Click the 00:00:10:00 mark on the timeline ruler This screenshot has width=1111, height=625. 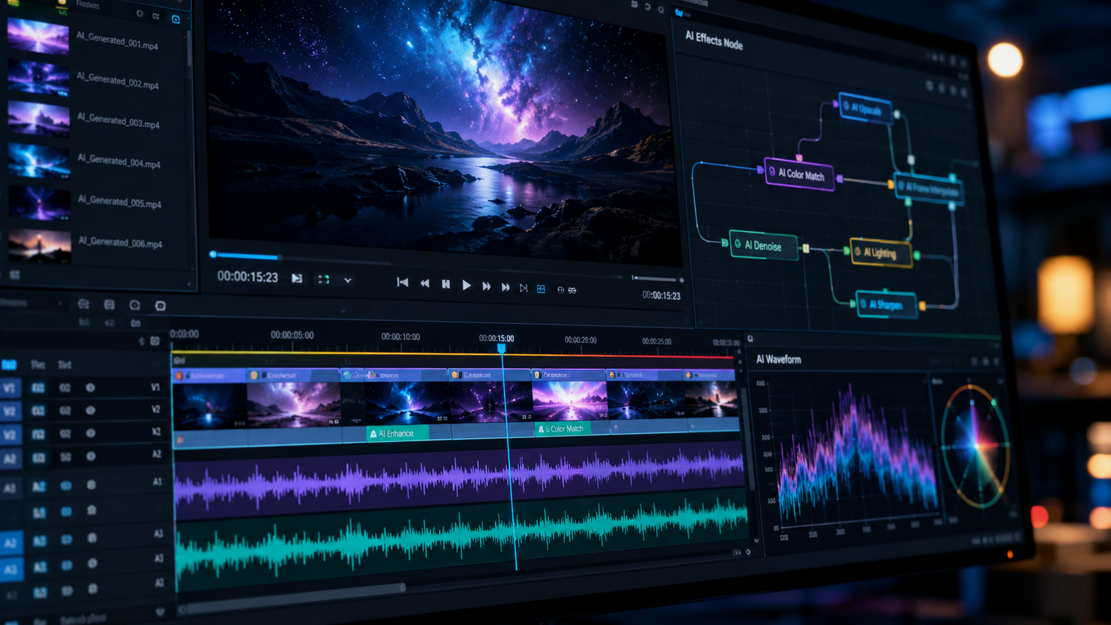pos(401,337)
